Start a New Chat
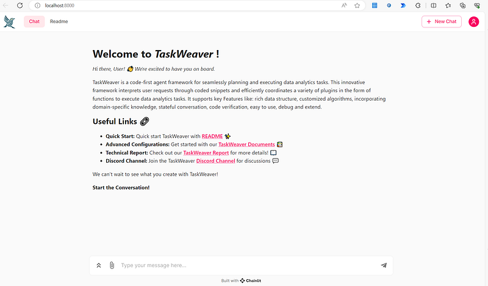Viewport: 488px width, 286px height. click(441, 21)
